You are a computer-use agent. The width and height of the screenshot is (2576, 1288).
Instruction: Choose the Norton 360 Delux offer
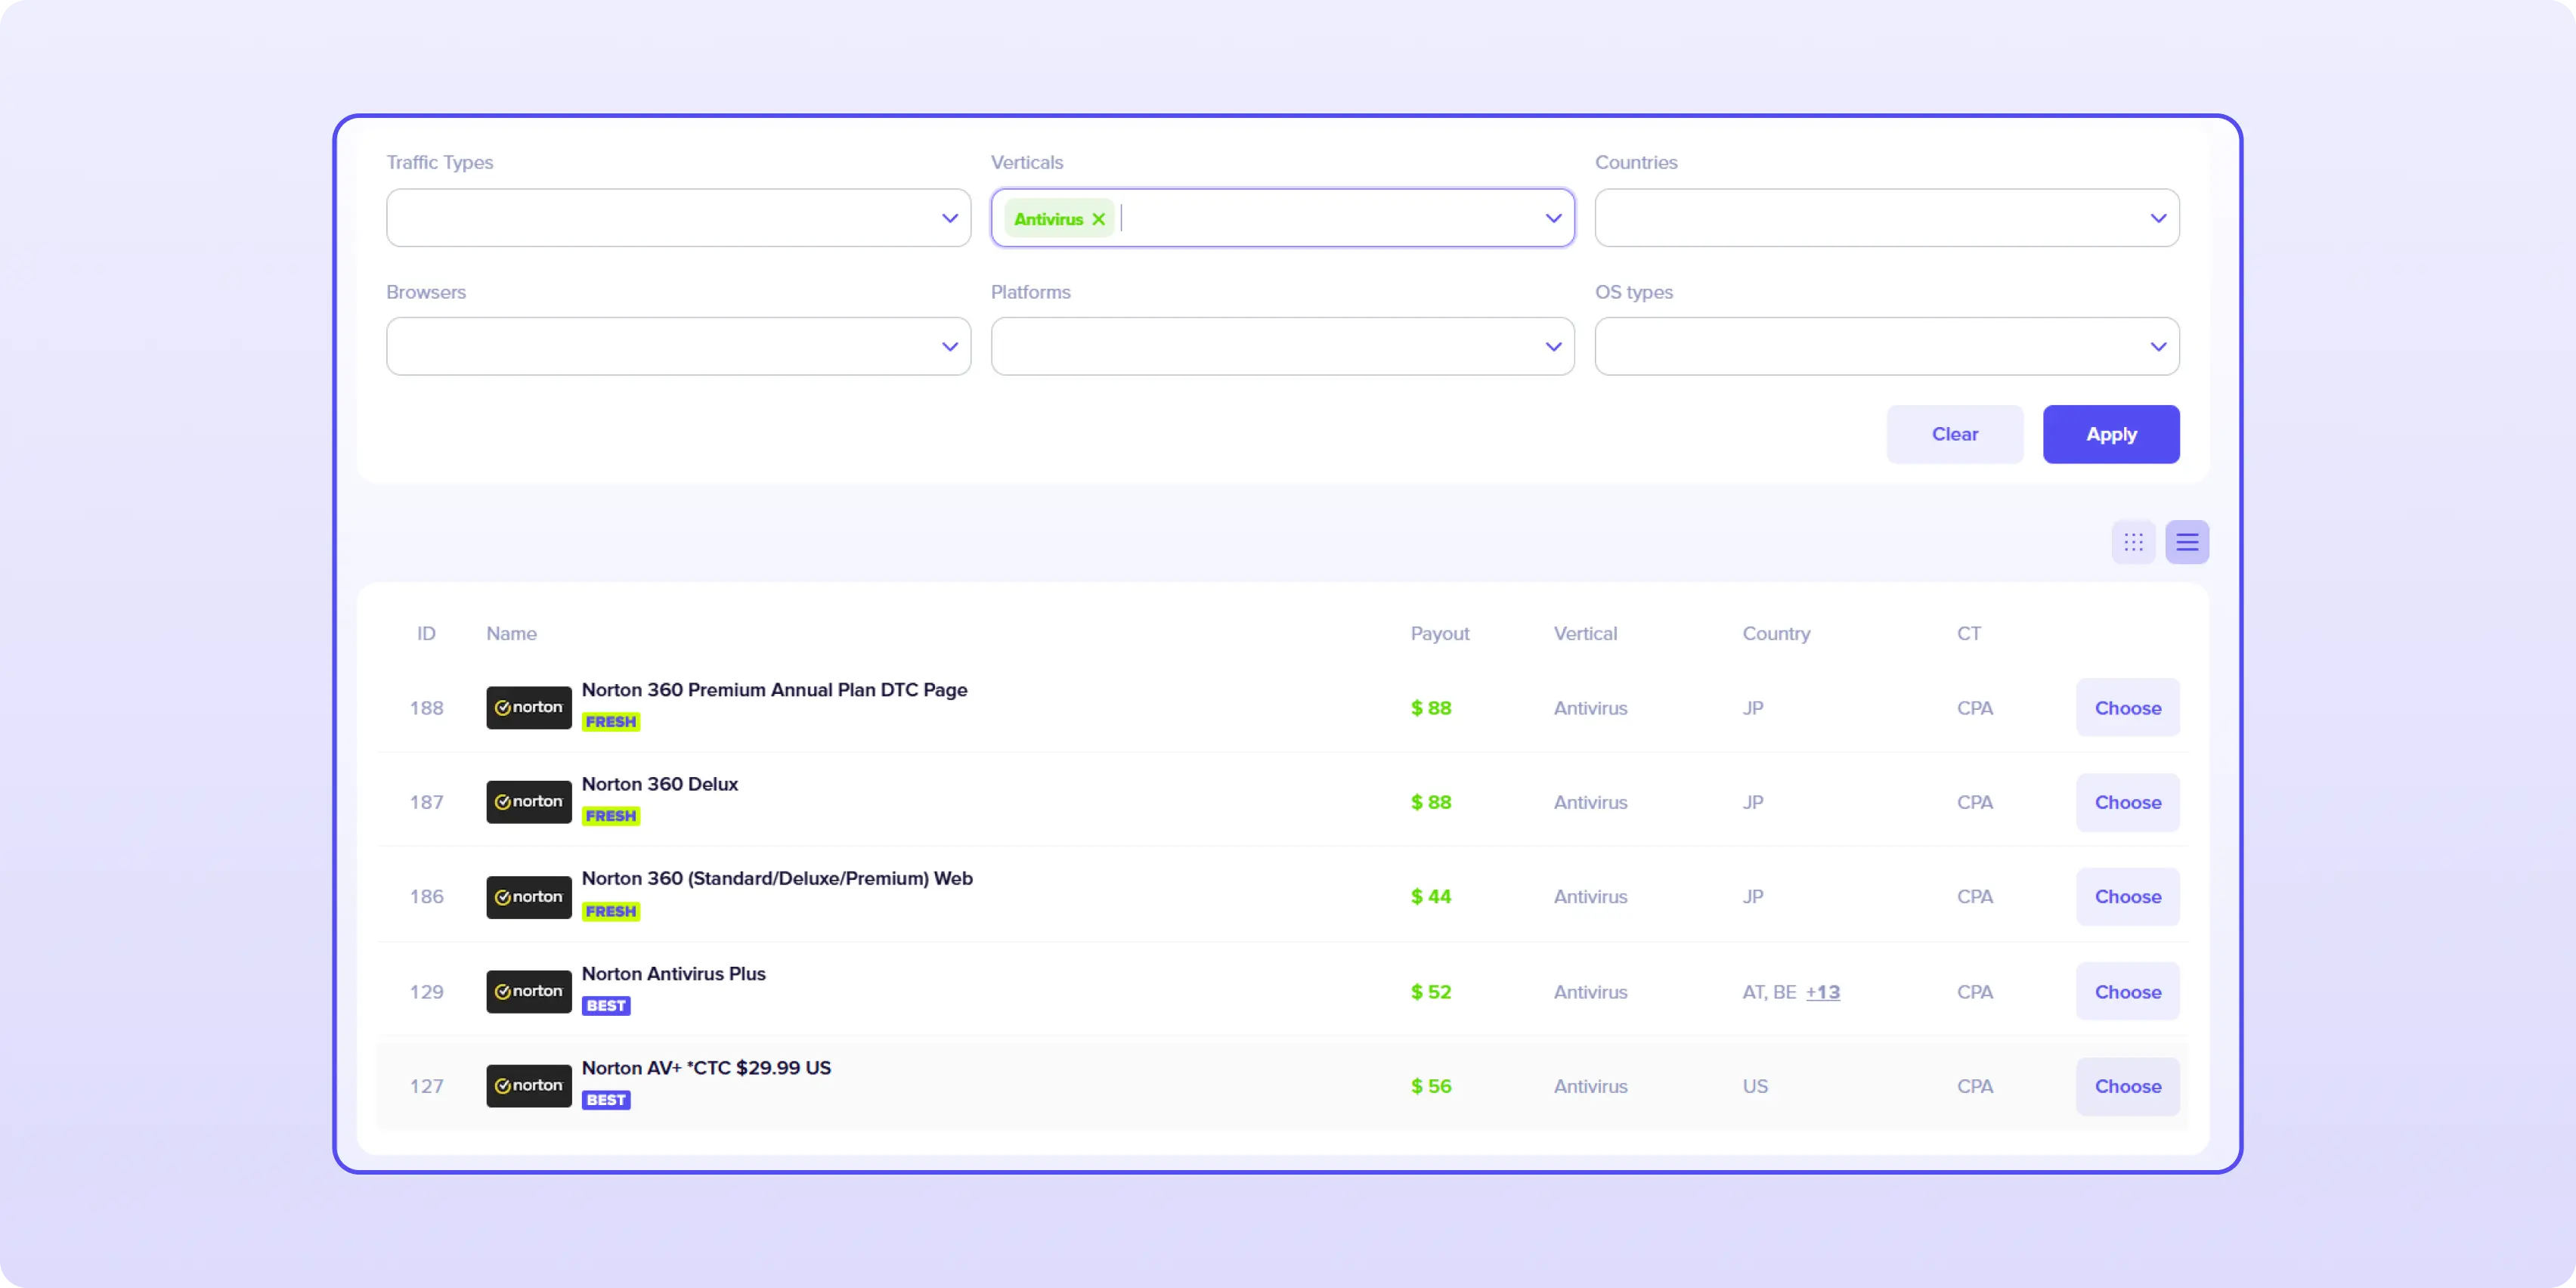[2127, 802]
